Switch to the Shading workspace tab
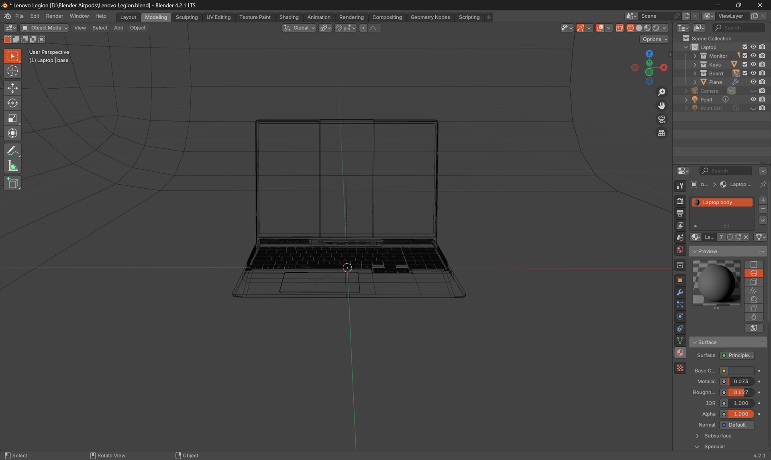This screenshot has height=460, width=771. (289, 17)
